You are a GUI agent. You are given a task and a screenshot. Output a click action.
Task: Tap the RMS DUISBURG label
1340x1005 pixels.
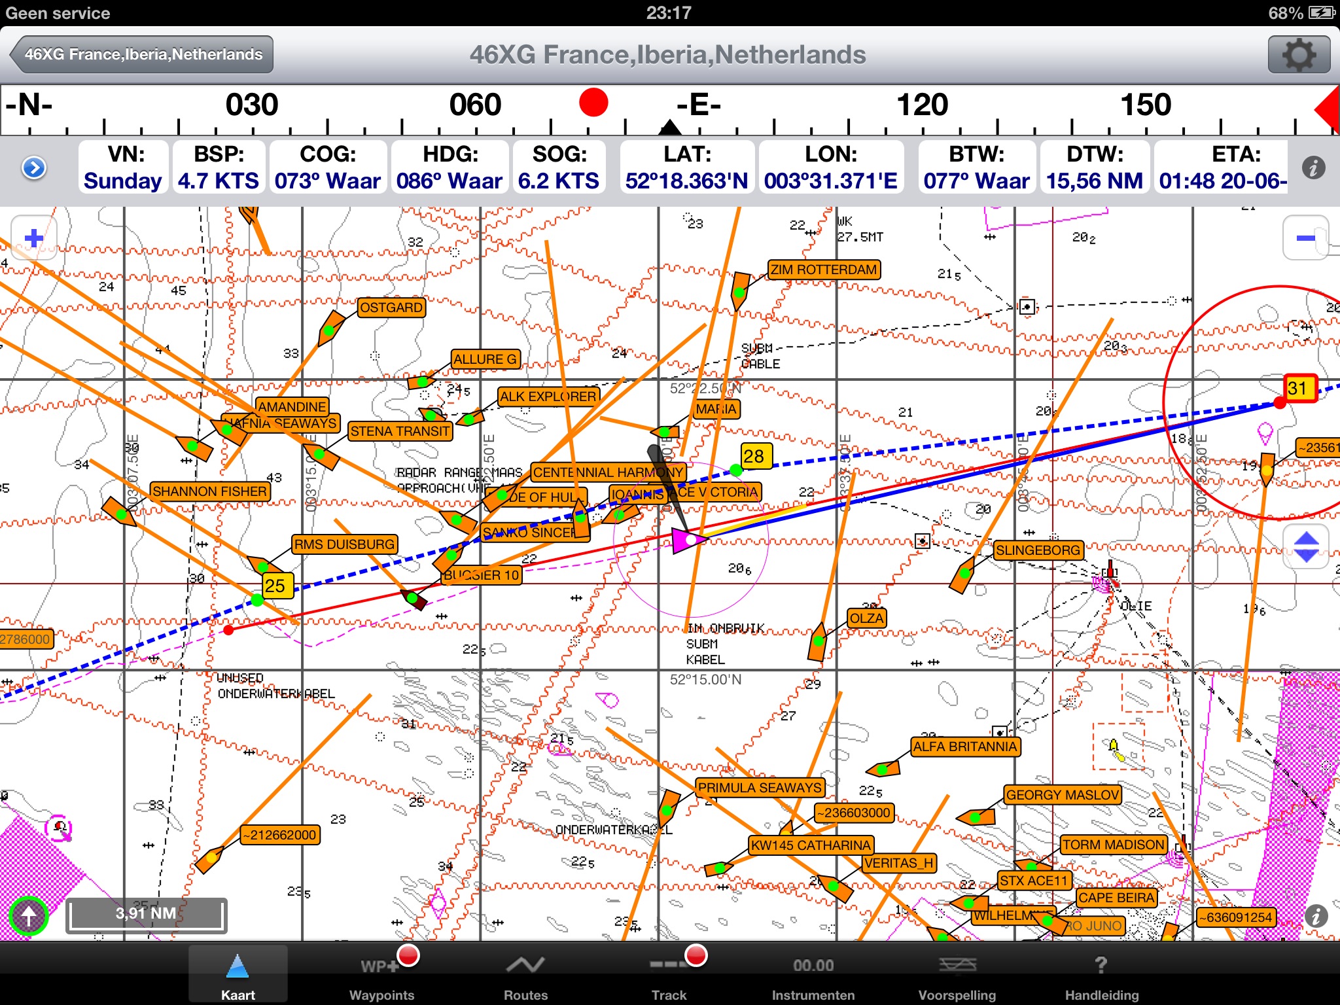pos(345,544)
